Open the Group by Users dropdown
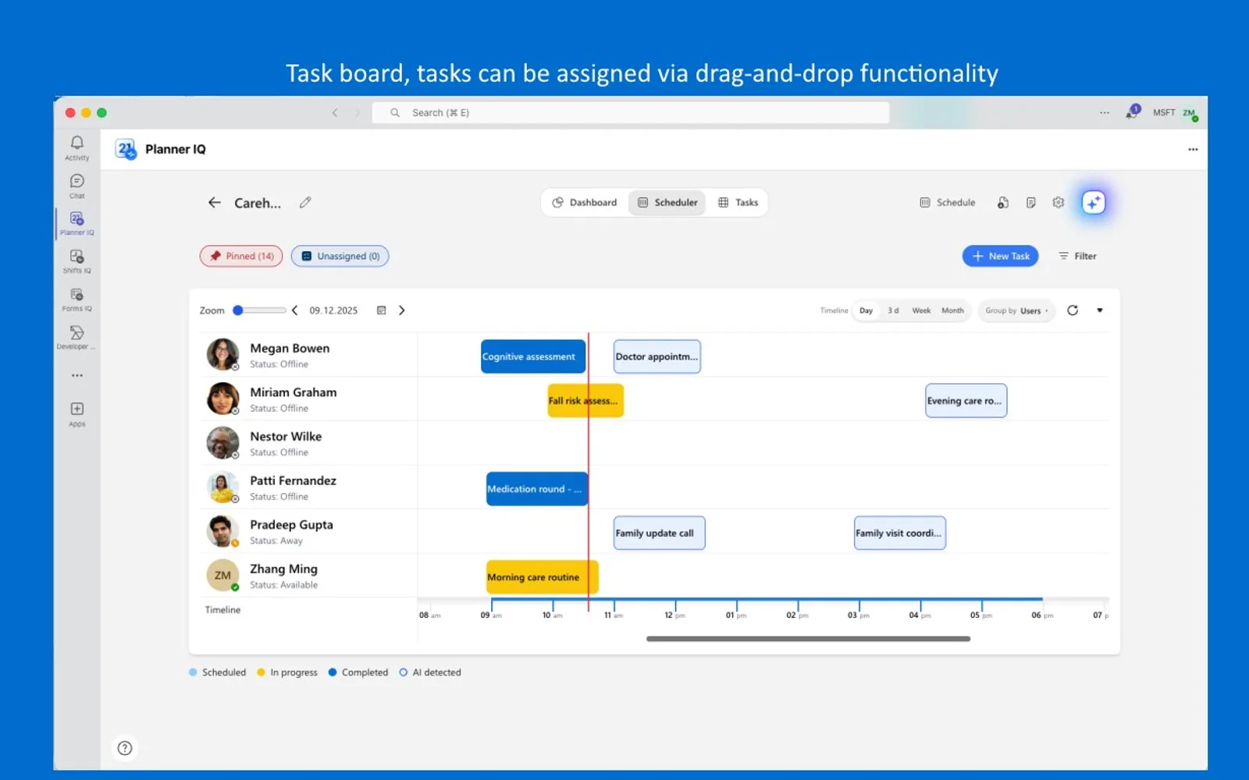Image resolution: width=1249 pixels, height=780 pixels. [x=1016, y=310]
